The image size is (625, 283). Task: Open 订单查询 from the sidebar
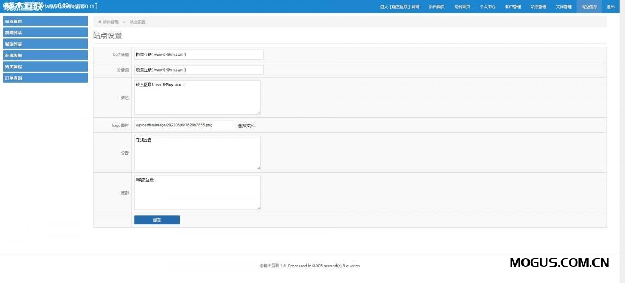click(x=45, y=78)
